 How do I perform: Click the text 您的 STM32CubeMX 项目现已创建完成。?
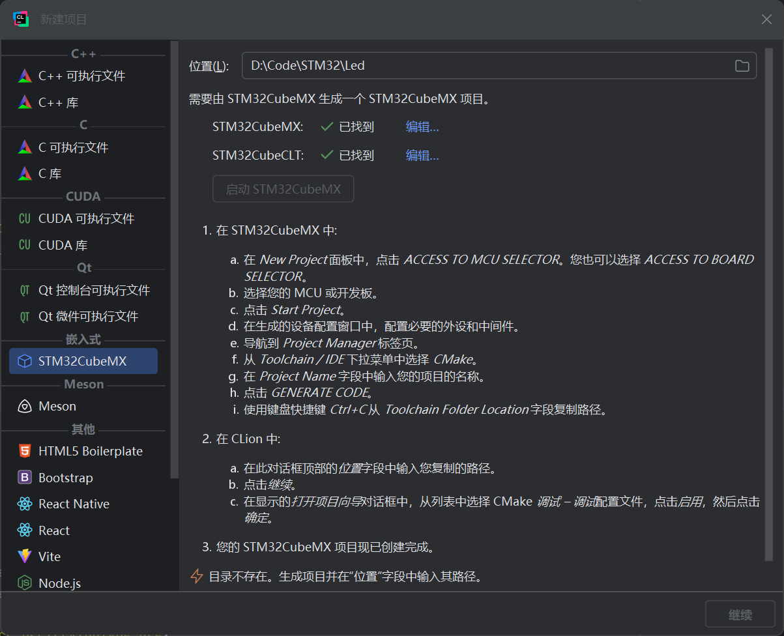click(325, 547)
